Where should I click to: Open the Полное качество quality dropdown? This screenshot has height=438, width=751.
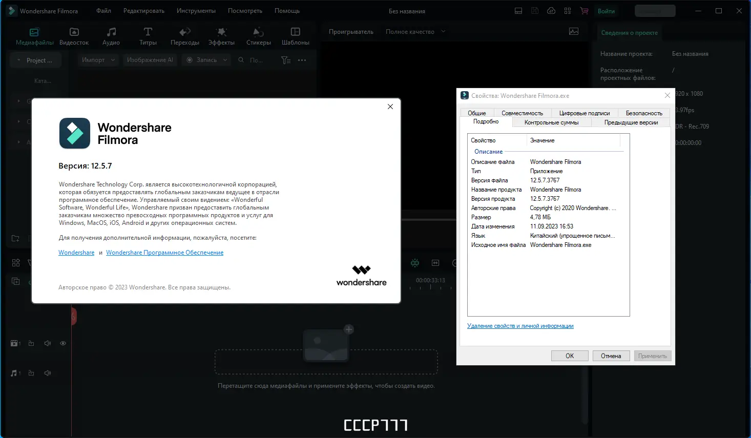point(415,32)
